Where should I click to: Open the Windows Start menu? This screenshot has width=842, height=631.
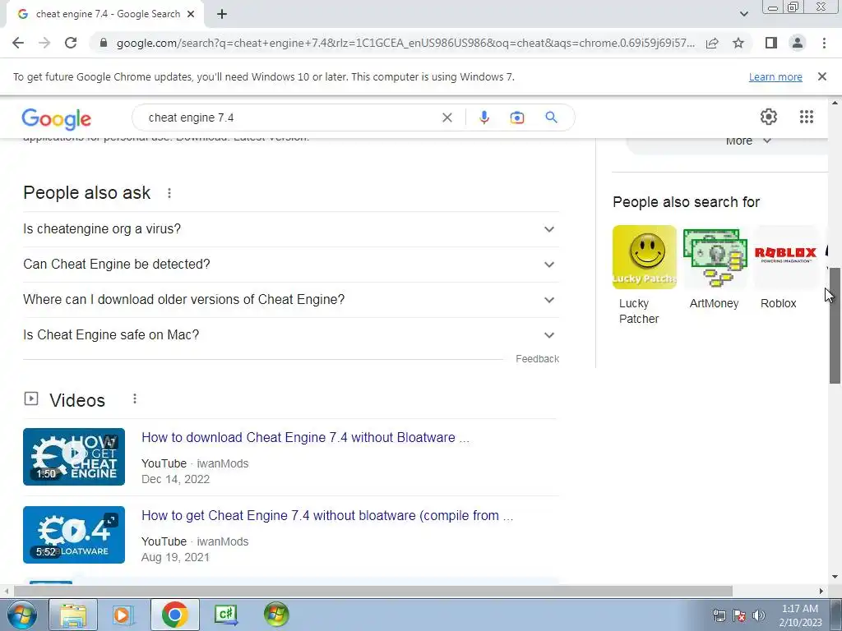coord(21,615)
